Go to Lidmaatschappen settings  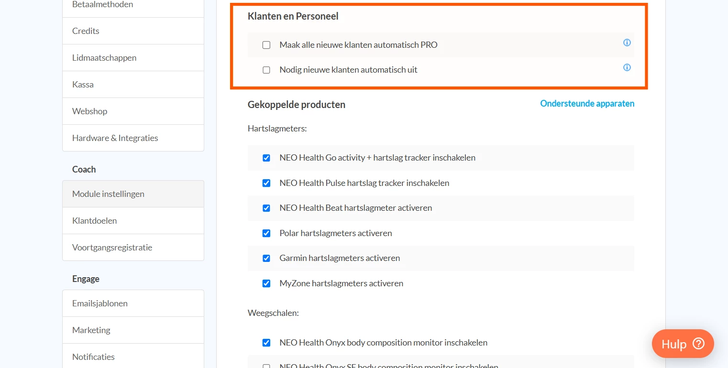click(104, 58)
